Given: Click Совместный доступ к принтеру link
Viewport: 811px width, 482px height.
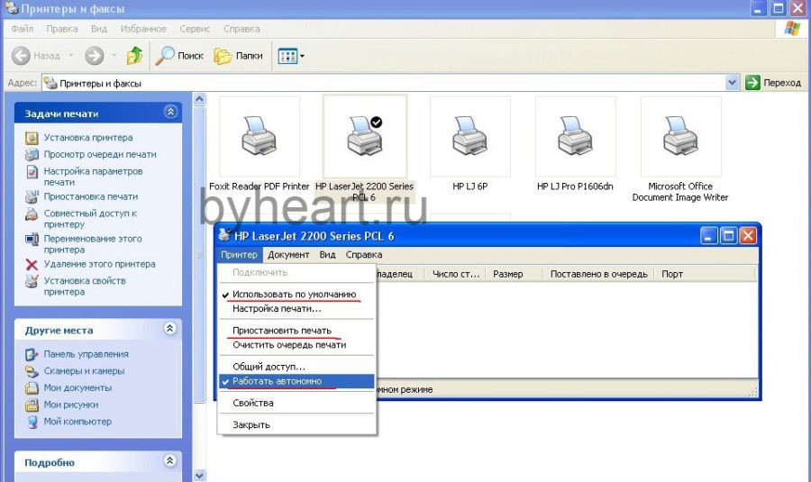Looking at the screenshot, I should 90,219.
